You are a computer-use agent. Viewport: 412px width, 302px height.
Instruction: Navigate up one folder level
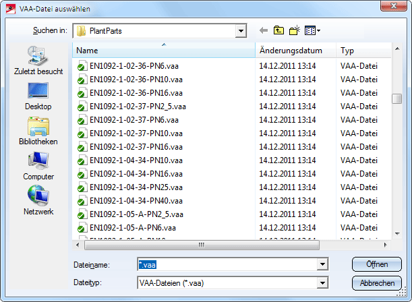click(x=278, y=30)
